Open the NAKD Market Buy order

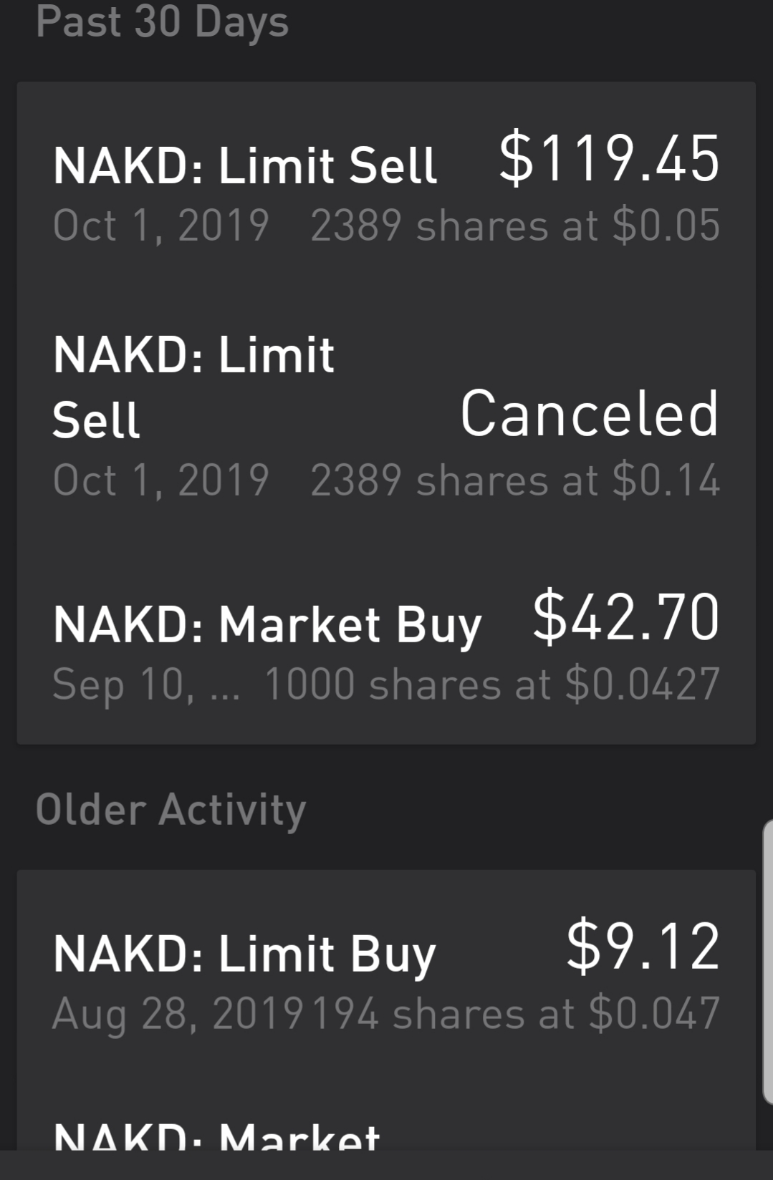267,624
